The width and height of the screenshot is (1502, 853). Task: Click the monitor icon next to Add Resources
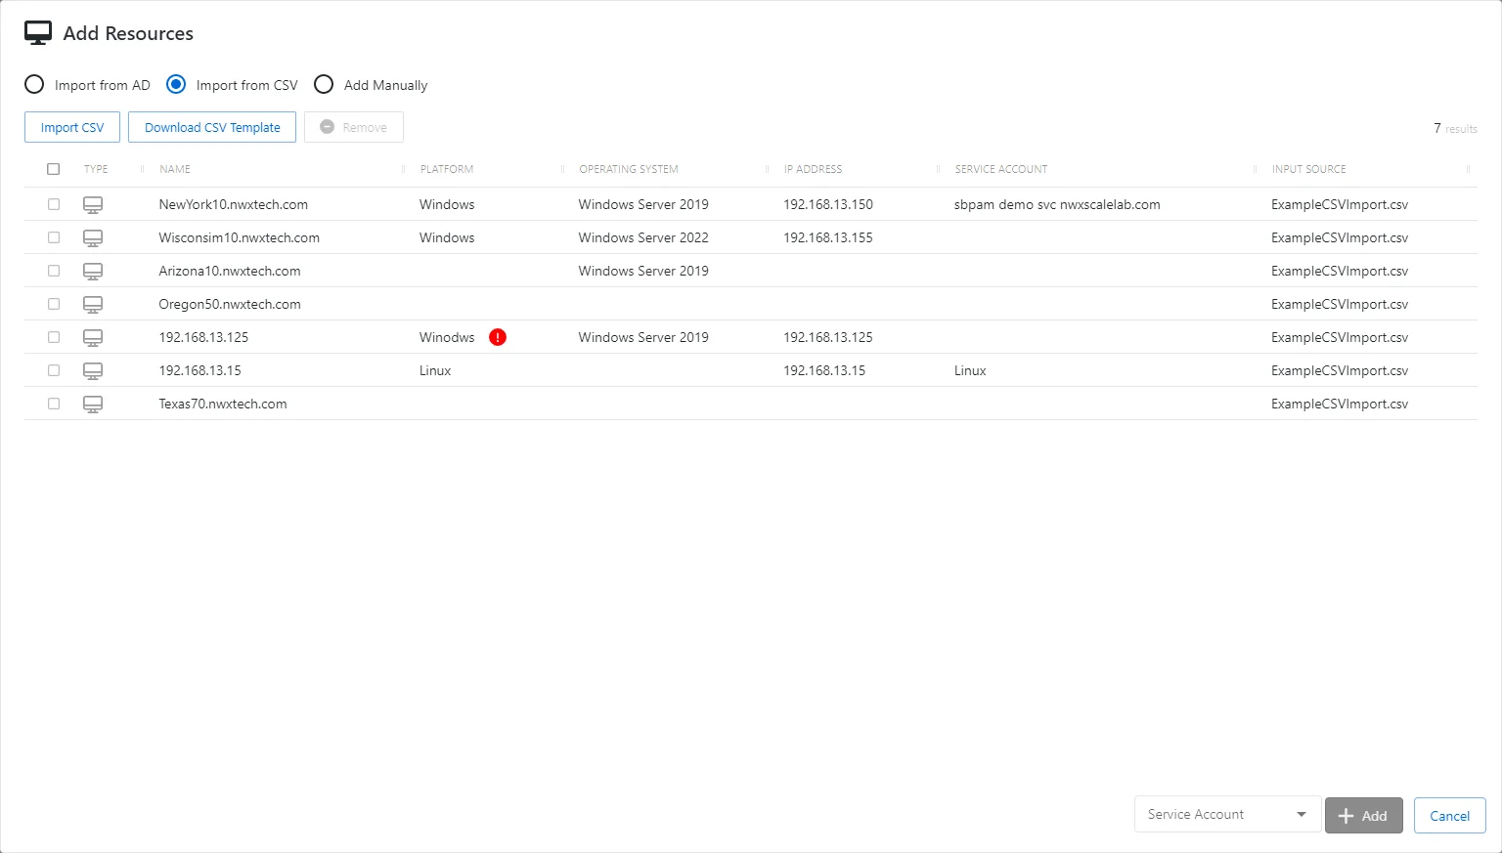coord(38,33)
